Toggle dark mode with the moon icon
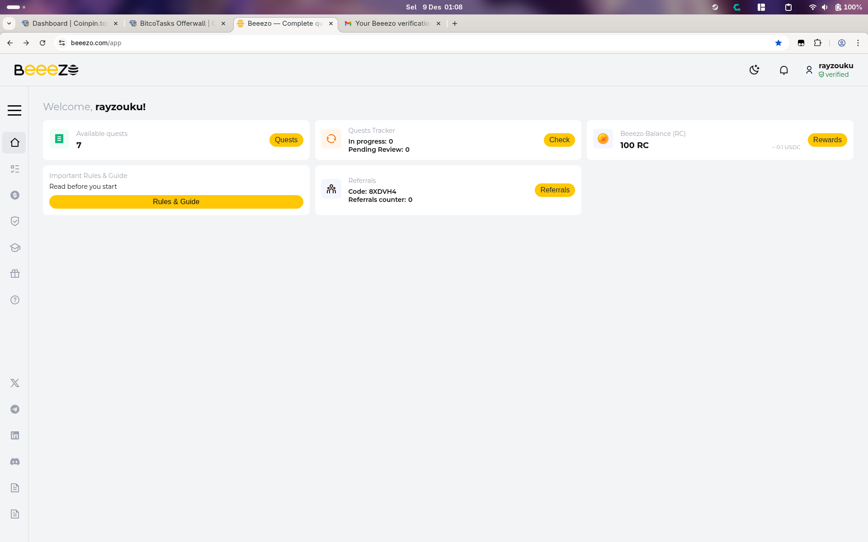 [x=754, y=70]
